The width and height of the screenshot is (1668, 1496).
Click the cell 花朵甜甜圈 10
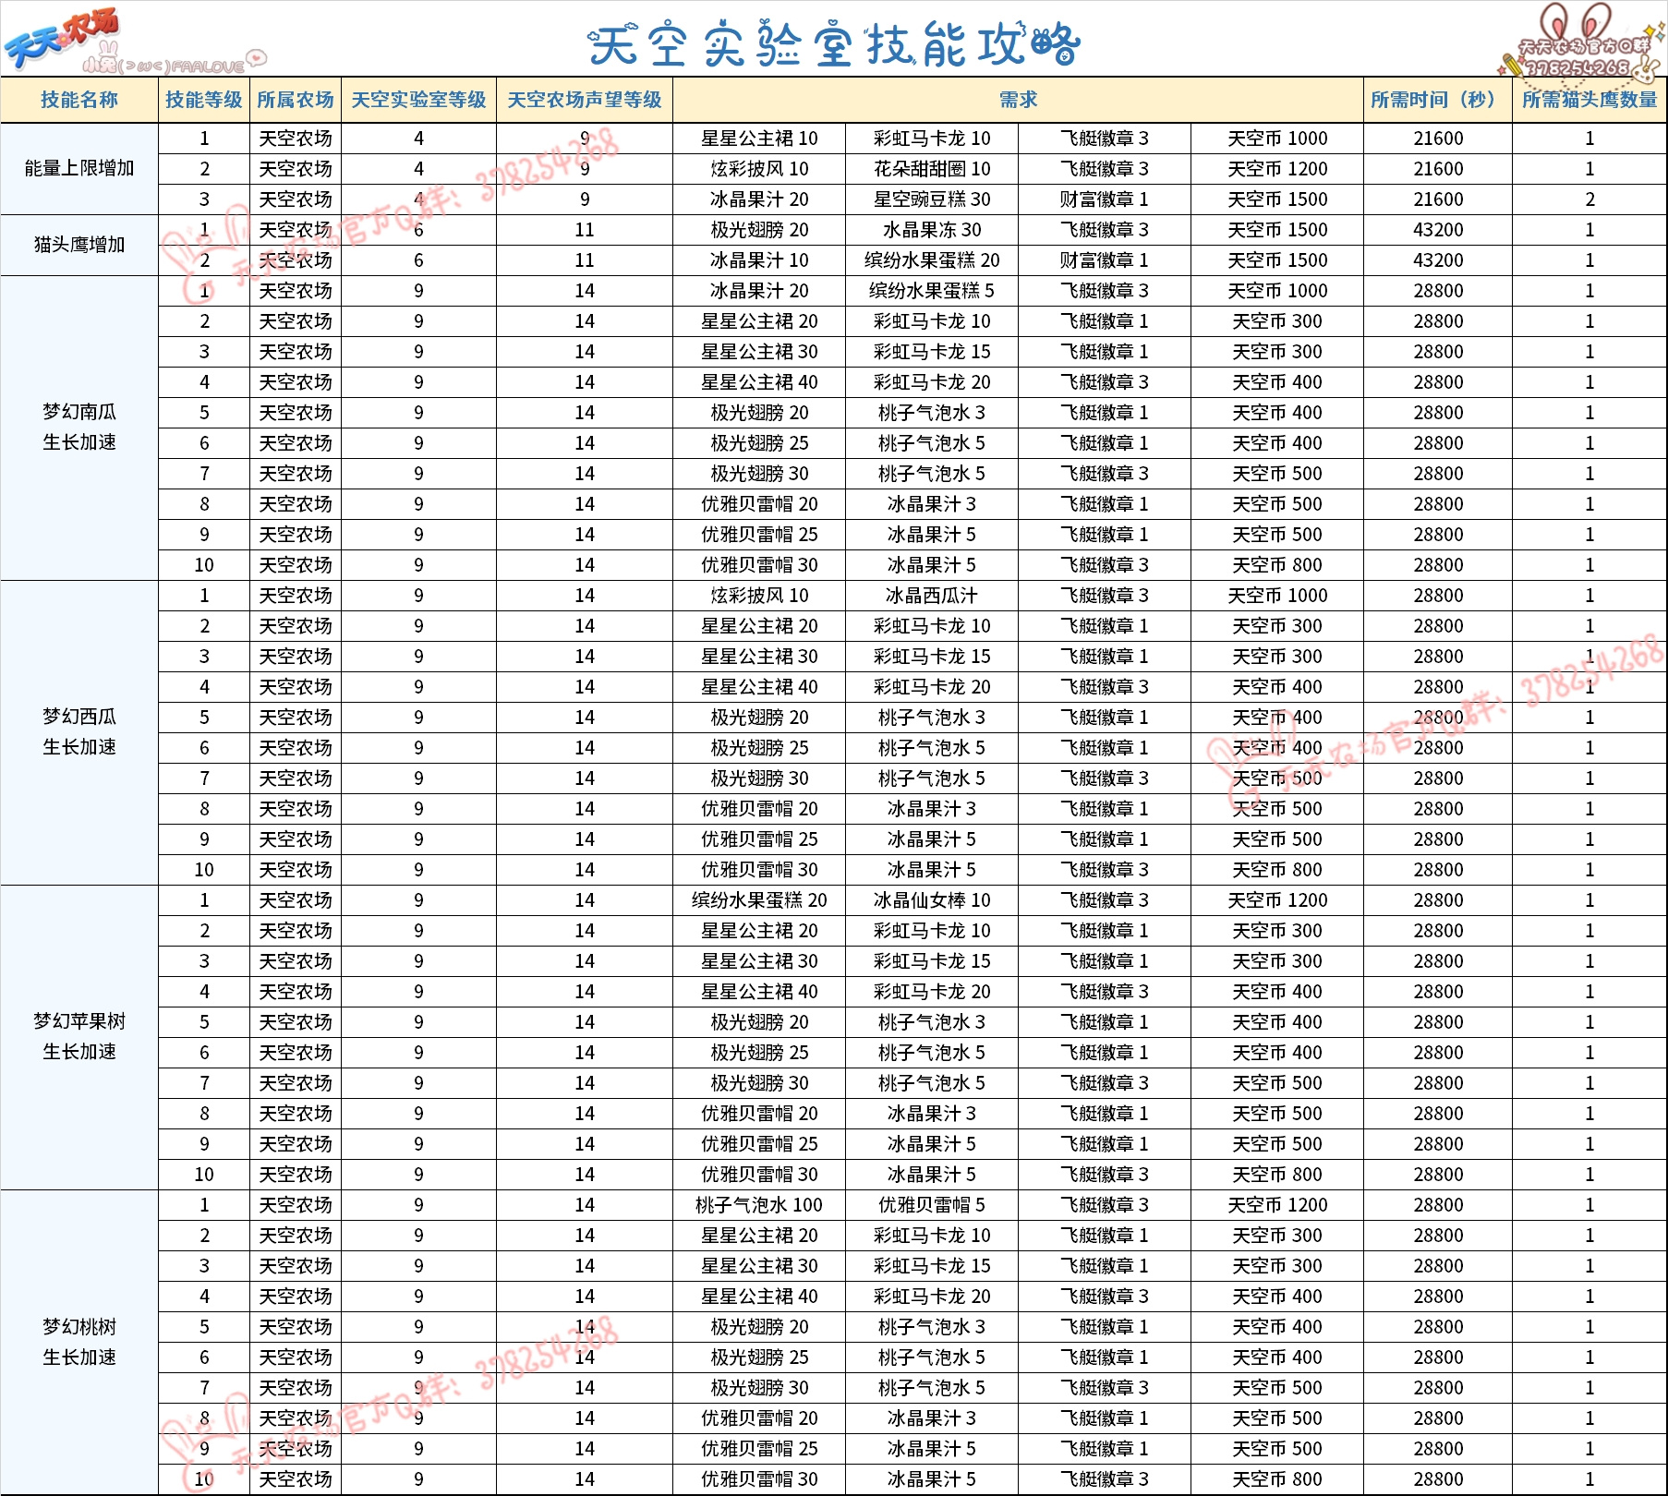(x=932, y=169)
